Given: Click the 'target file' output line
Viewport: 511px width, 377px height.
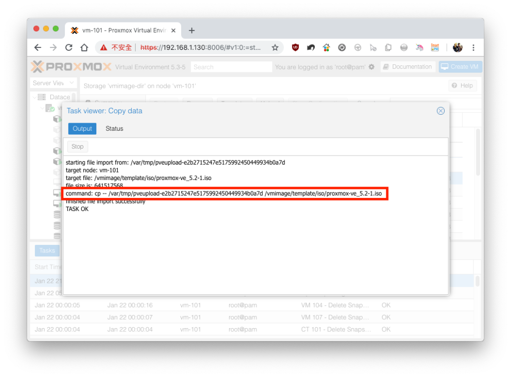Looking at the screenshot, I should (x=139, y=178).
